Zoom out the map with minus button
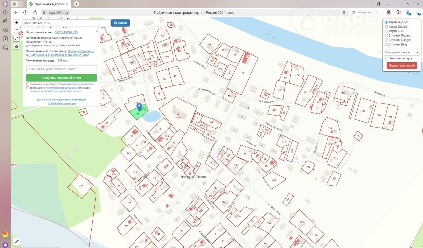423x248 pixels. tap(17, 29)
